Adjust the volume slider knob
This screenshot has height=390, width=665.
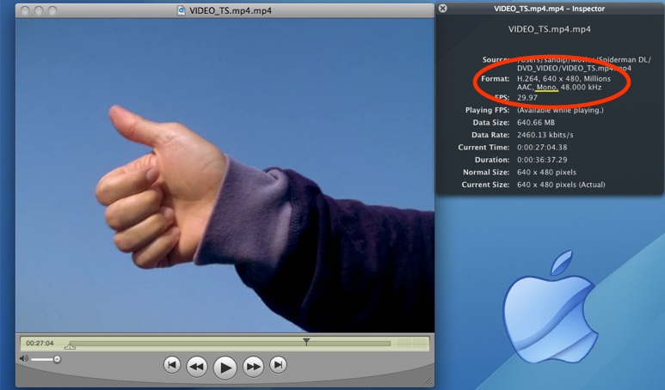[57, 360]
